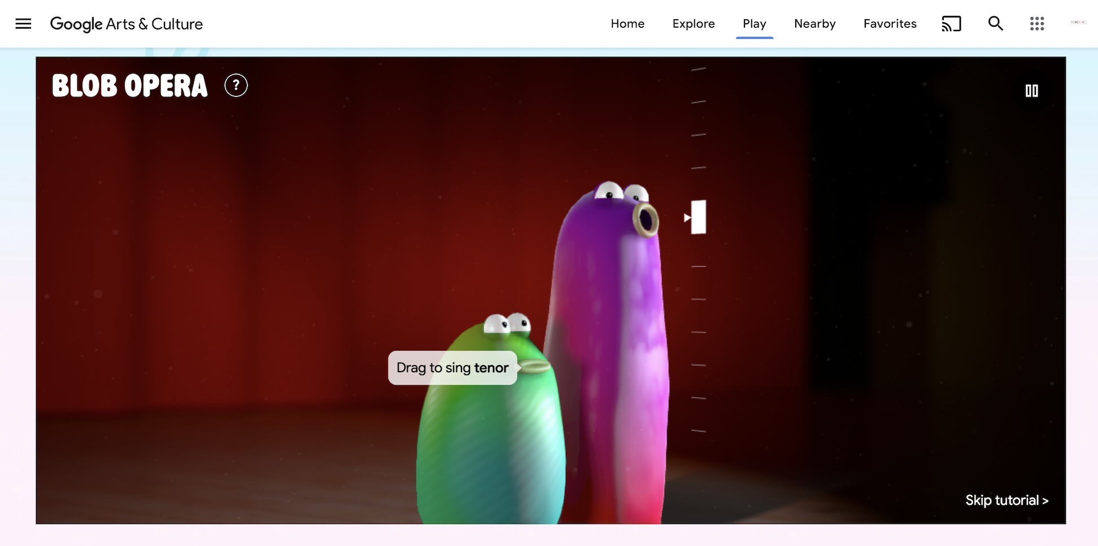Click the BLOB OPERA title

[130, 86]
